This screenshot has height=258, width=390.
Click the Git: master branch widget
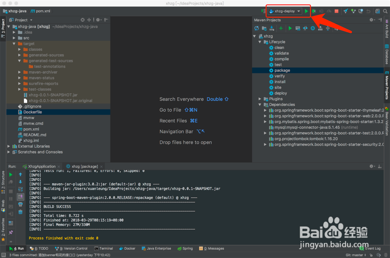[x=356, y=255]
